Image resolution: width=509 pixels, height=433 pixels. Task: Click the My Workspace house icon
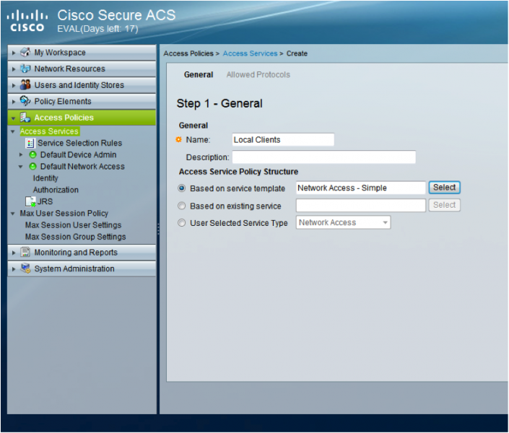click(x=25, y=52)
